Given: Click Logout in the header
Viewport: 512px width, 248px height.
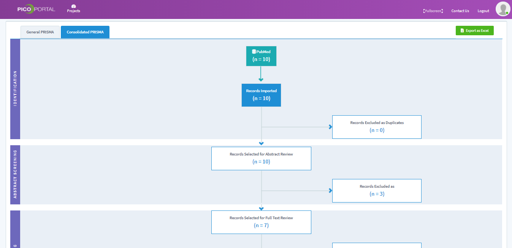Looking at the screenshot, I should [483, 11].
